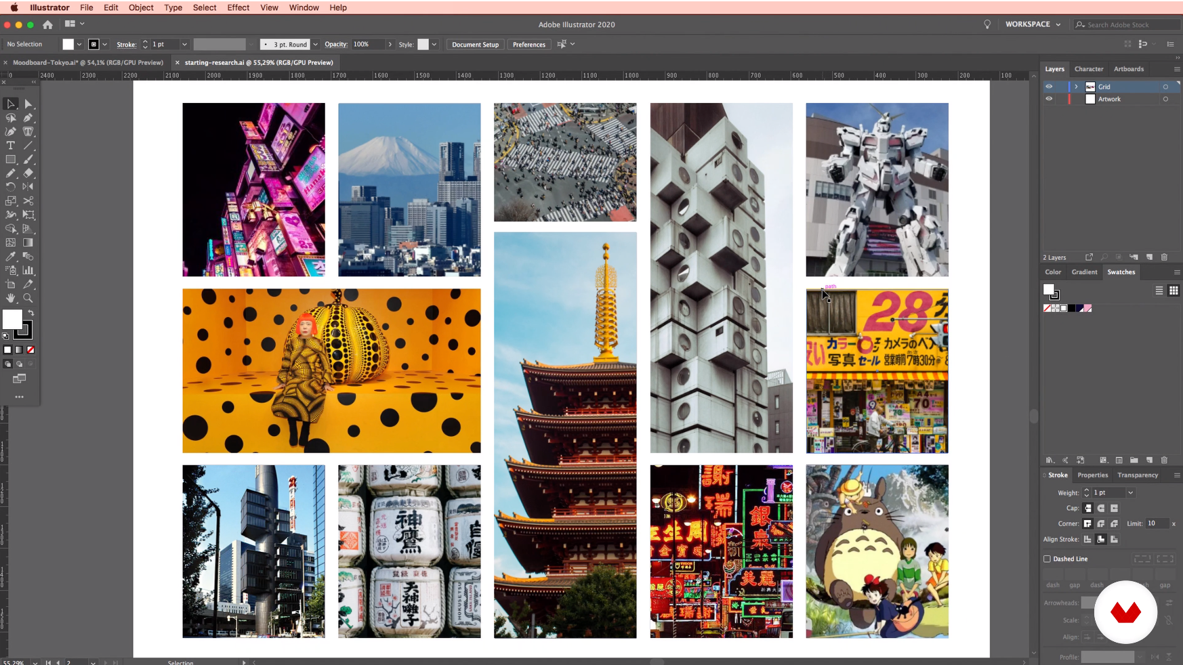
Task: Select the Eyedropper tool
Action: pos(11,257)
